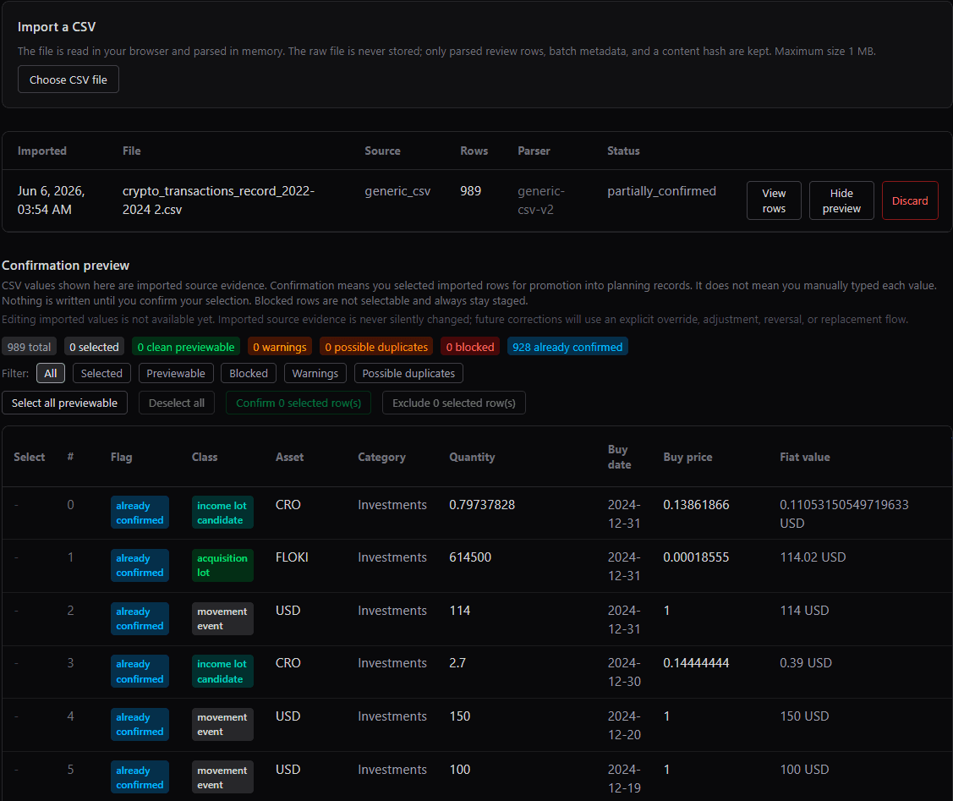Click the 0 possible duplicates badge

(x=376, y=347)
